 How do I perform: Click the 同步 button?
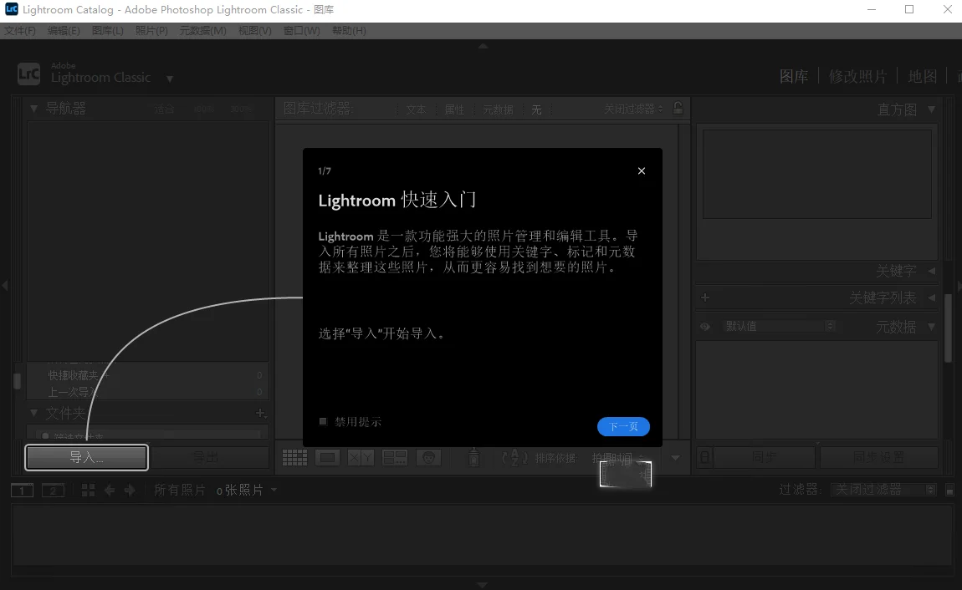click(764, 458)
